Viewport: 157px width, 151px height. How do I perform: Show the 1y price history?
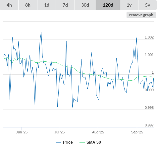pyautogui.click(x=129, y=5)
